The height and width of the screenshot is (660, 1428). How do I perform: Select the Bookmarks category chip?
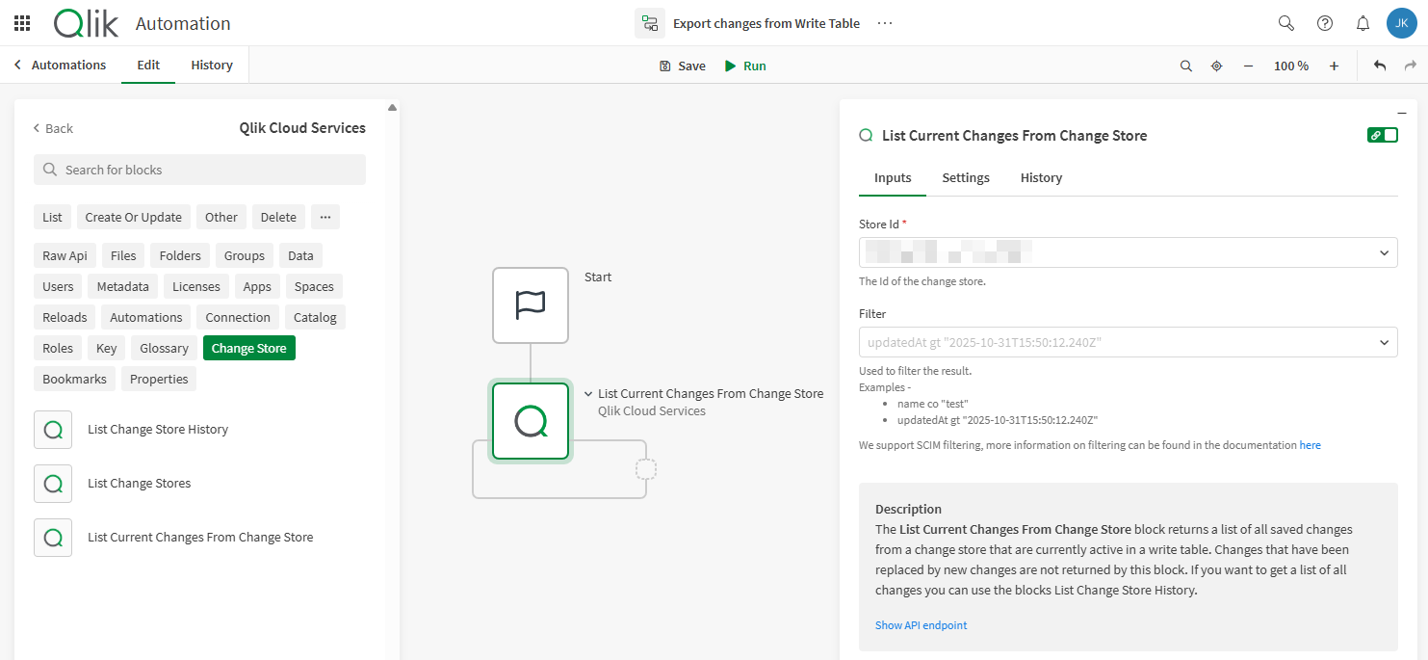(x=74, y=379)
